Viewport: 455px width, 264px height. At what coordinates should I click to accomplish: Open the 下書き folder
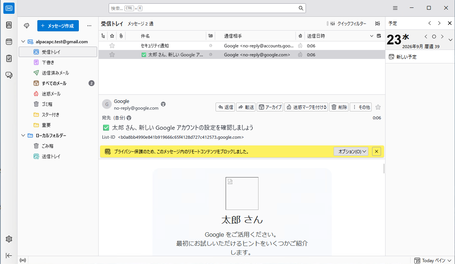tap(58, 62)
